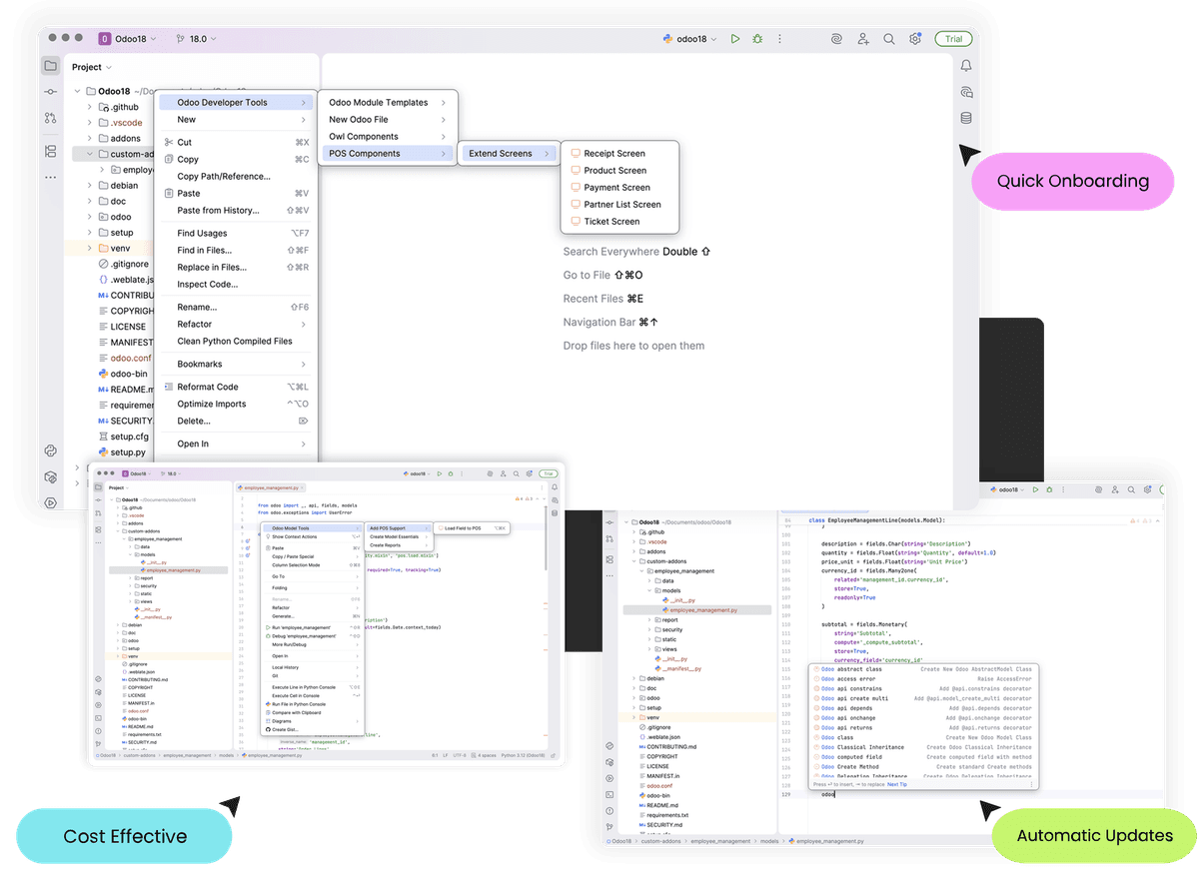Open the settings gear icon beside Trial button
This screenshot has height=876, width=1199.
(914, 39)
